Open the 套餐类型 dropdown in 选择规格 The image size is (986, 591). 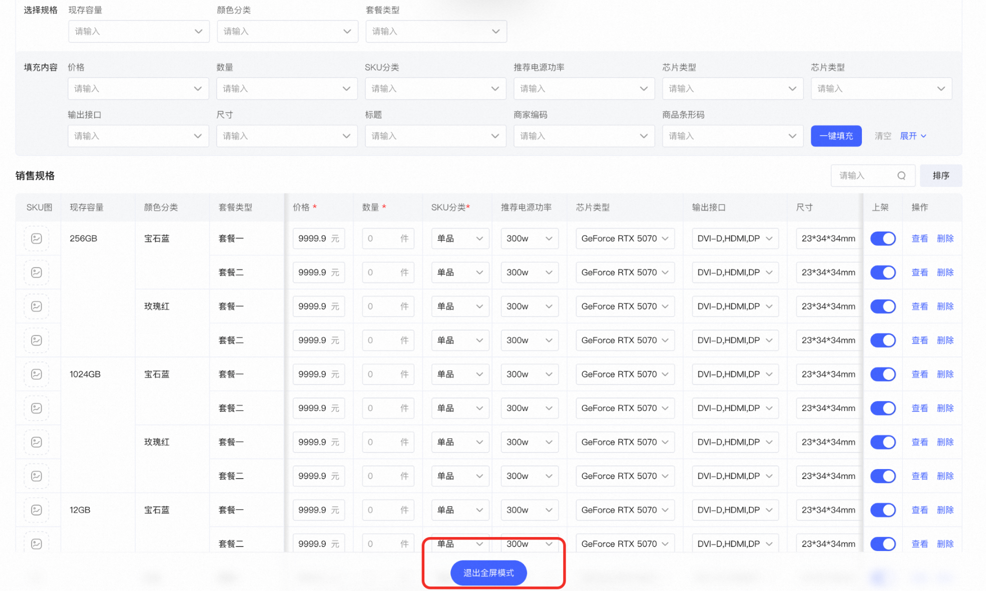click(436, 31)
